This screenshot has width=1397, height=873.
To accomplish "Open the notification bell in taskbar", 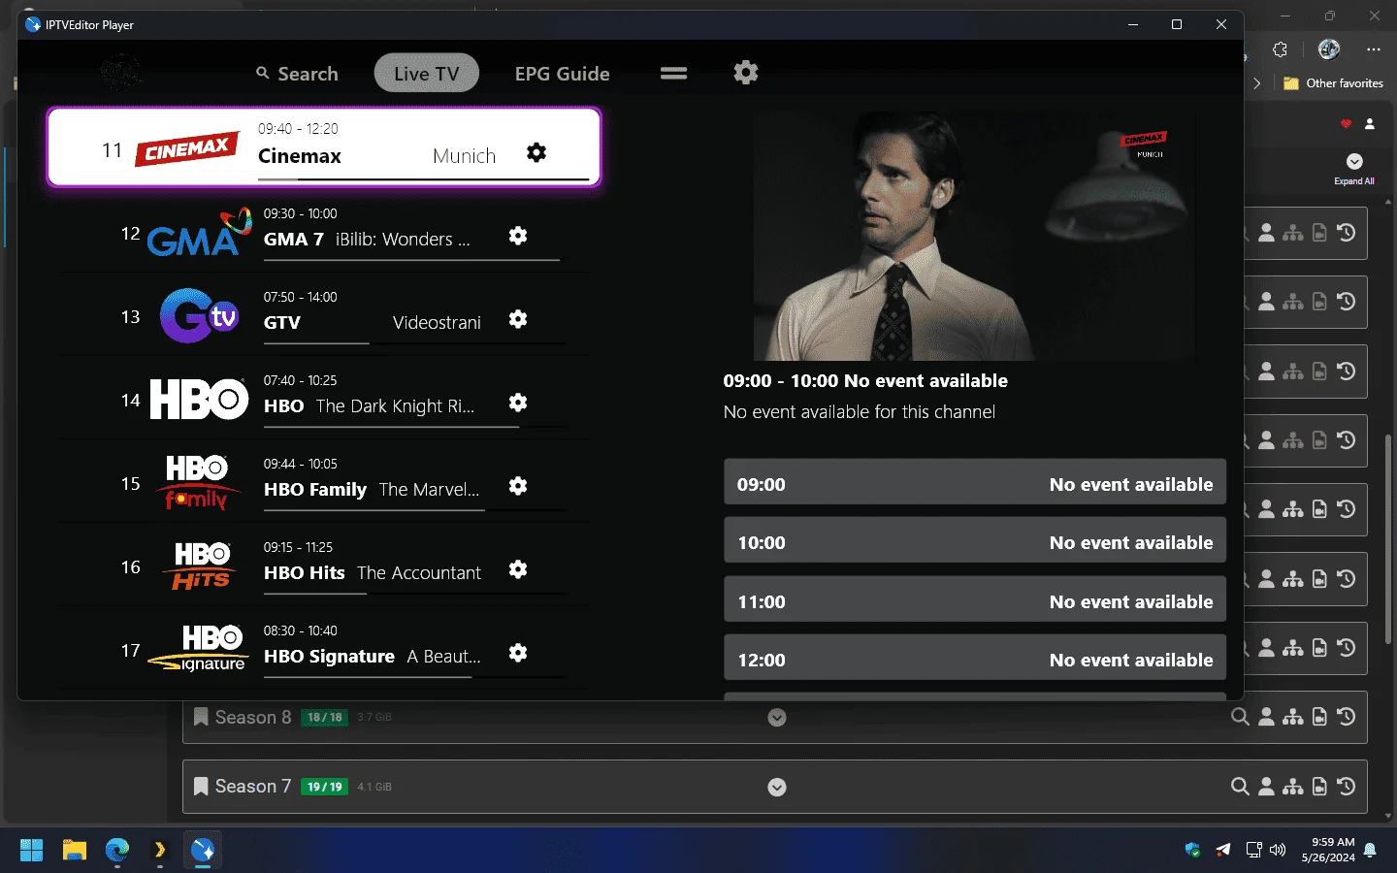I will 1370,850.
